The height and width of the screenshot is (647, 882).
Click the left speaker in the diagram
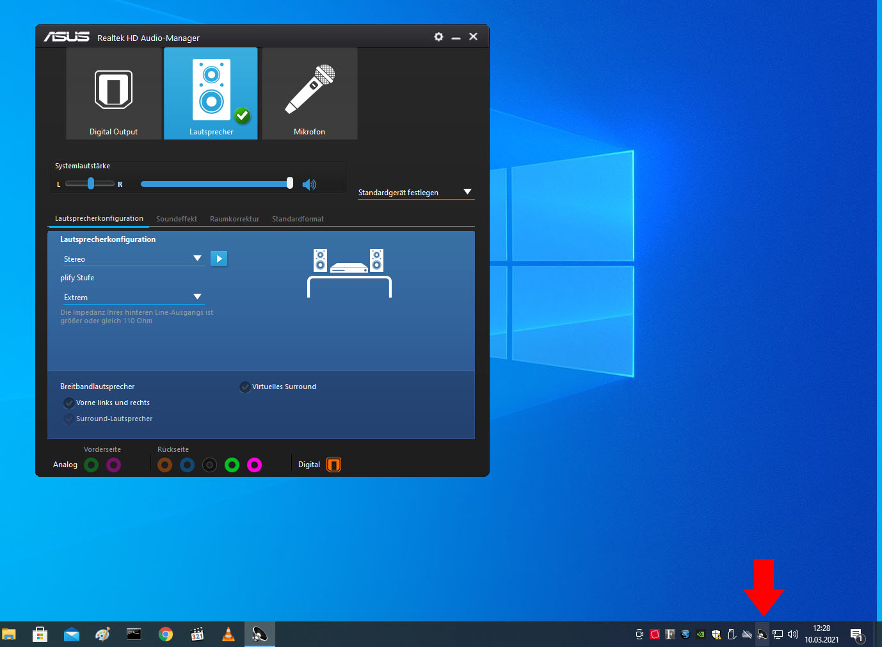coord(320,260)
